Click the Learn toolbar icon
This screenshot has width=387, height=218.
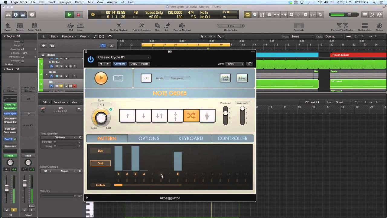[80, 27]
